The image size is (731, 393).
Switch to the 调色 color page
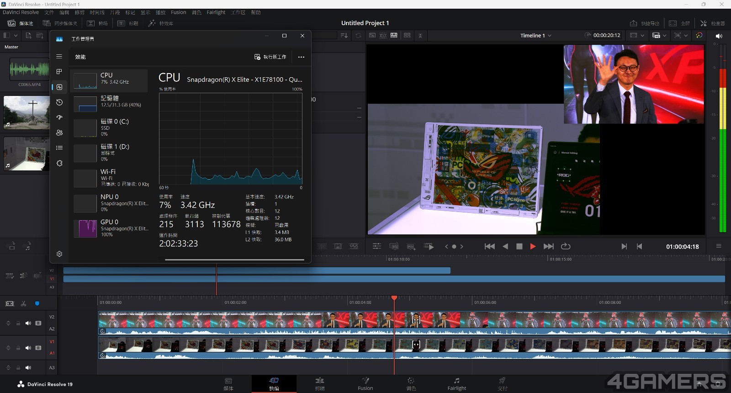point(411,384)
